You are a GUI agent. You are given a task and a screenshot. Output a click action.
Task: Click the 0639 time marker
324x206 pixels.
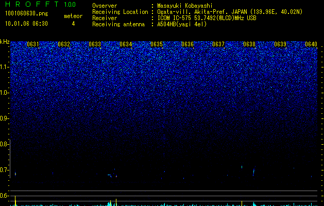tap(280, 44)
